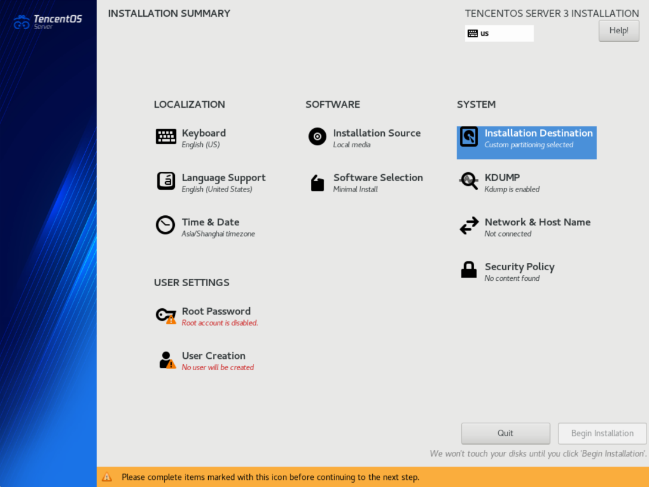Click Begin Installation
Viewport: 649px width, 487px height.
tap(602, 433)
